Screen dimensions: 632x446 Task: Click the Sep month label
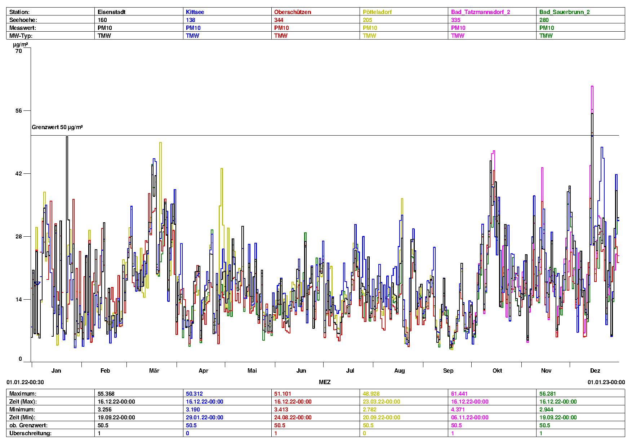448,370
